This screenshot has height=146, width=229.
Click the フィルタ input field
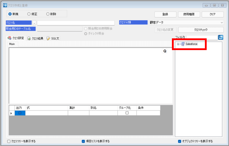[202, 37]
